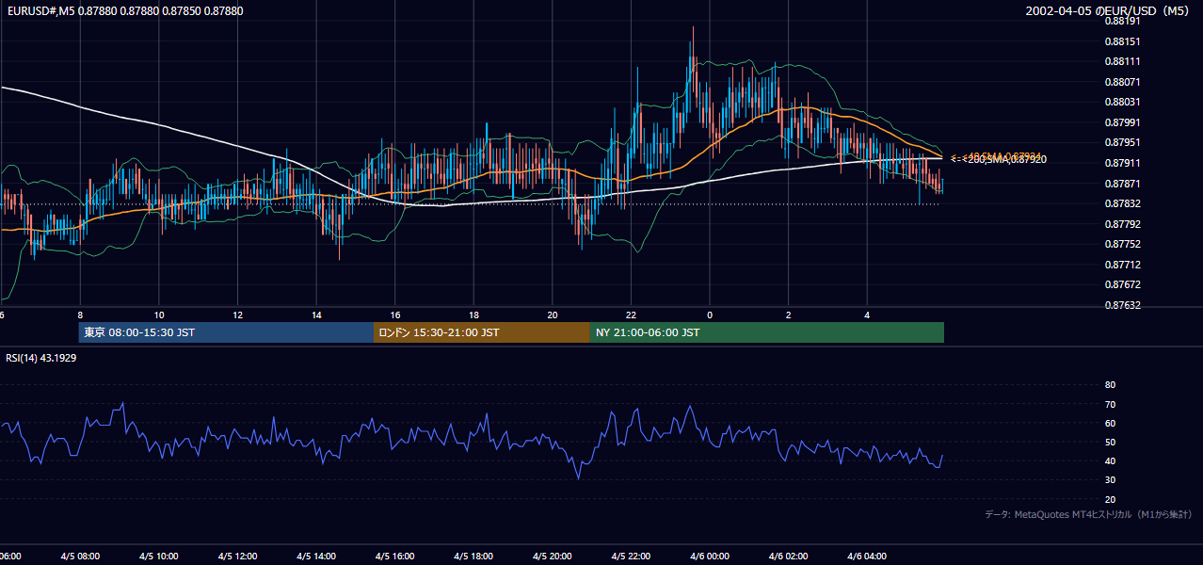Click the MetaQuotes MT4 data source note

coord(1088,515)
